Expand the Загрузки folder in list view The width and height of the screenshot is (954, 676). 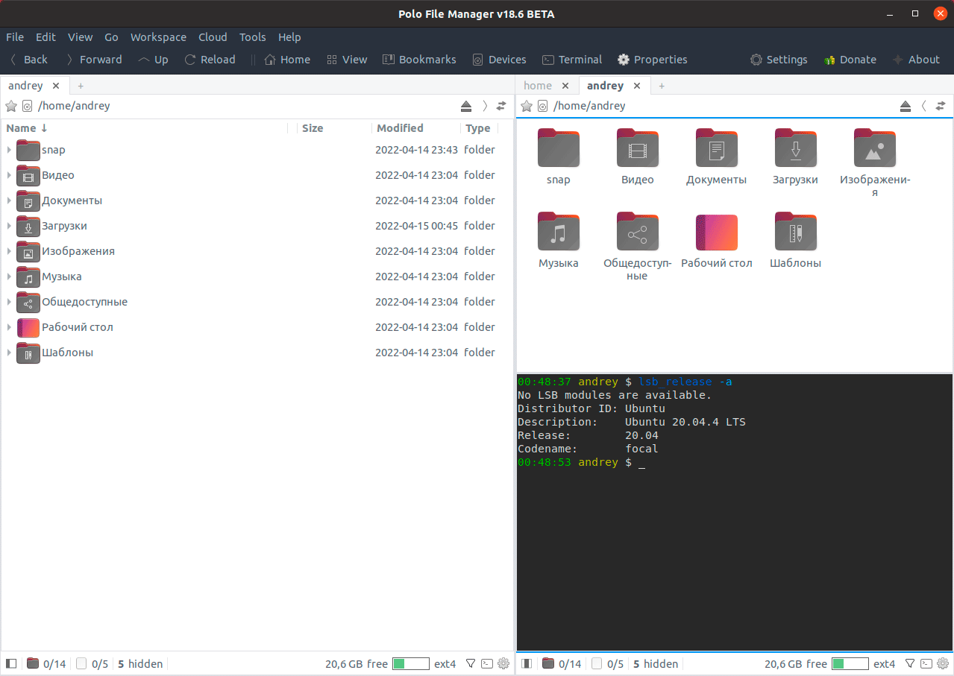point(9,226)
